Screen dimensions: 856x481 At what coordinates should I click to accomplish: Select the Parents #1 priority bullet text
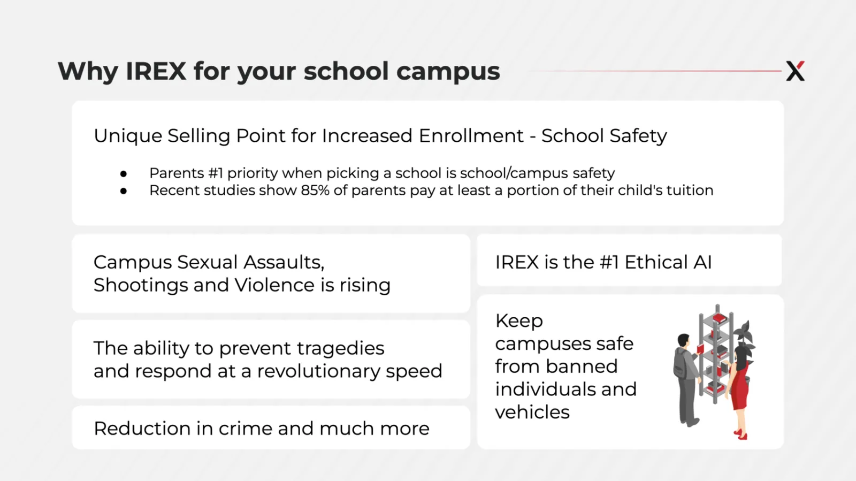coord(382,173)
